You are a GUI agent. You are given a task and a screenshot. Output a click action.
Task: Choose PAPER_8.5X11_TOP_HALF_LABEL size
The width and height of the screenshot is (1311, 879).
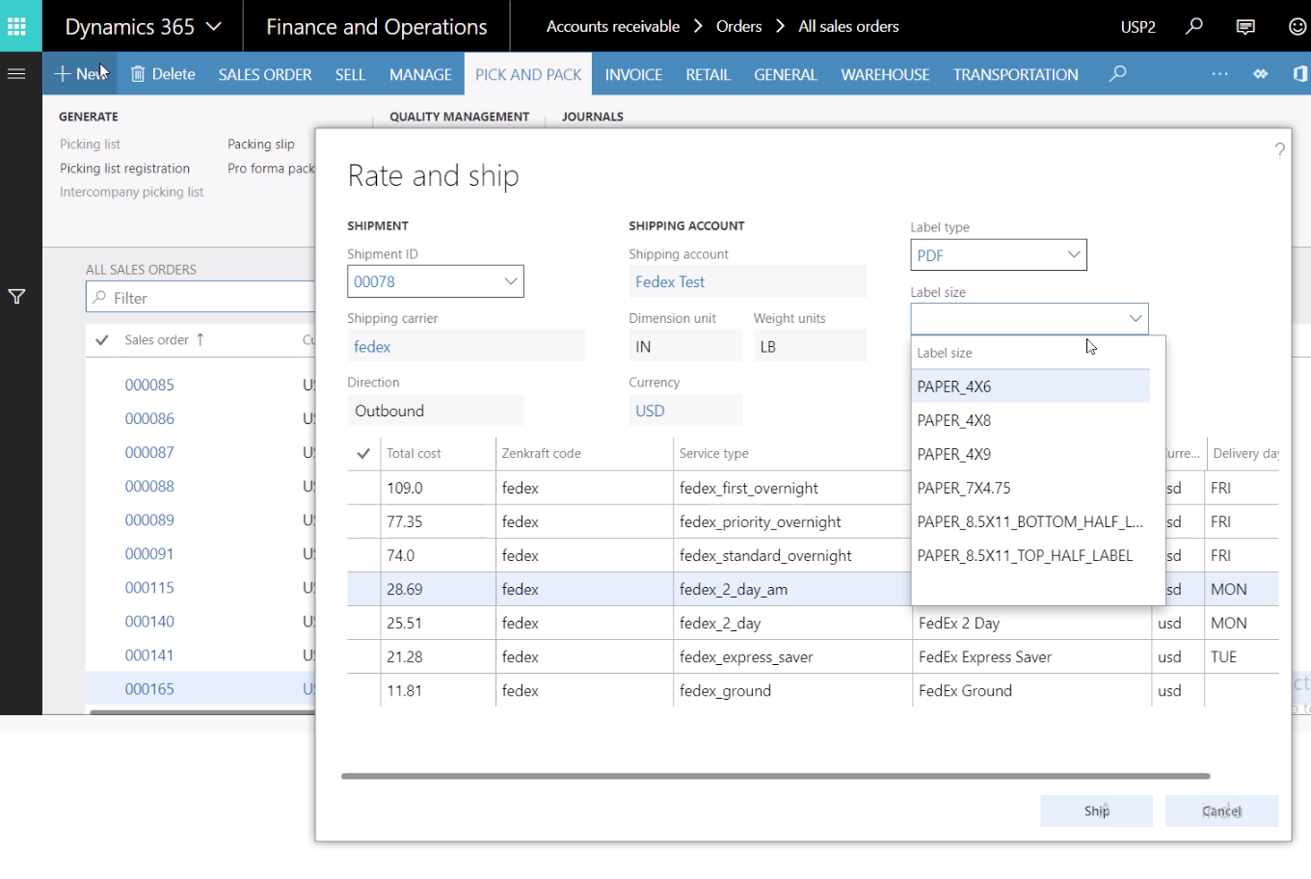pyautogui.click(x=1030, y=555)
